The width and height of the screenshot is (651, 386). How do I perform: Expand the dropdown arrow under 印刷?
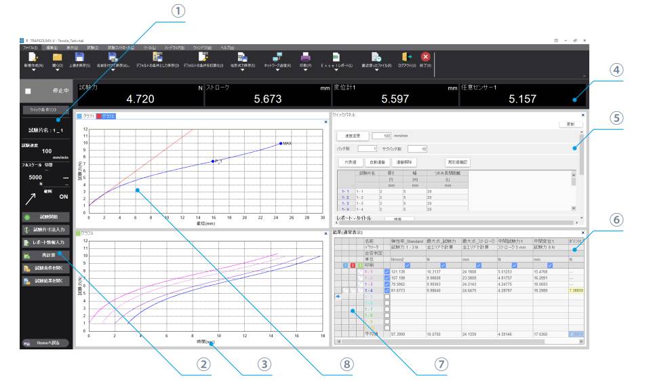[305, 70]
